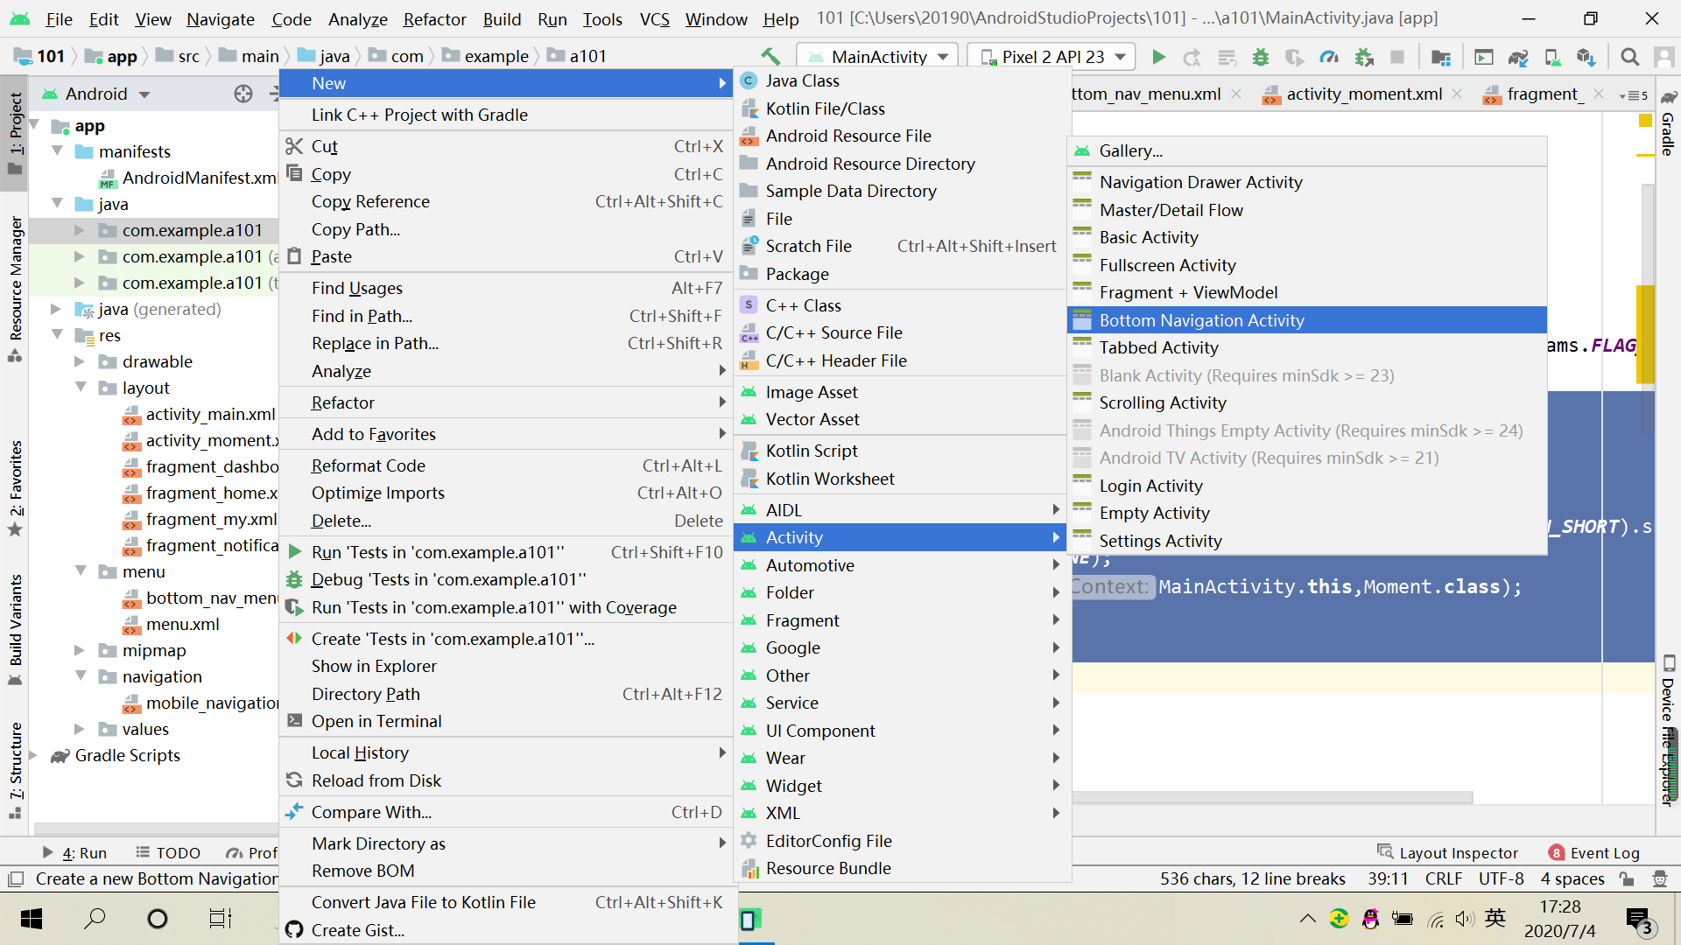Expand java (generated) folder
The image size is (1681, 945).
tap(55, 309)
